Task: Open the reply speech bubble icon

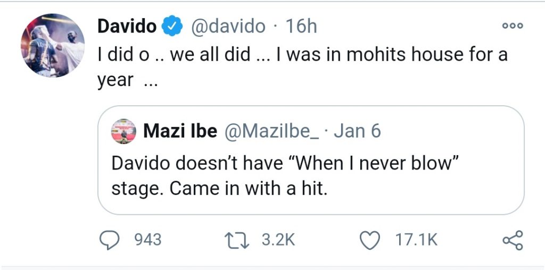Action: (x=110, y=241)
